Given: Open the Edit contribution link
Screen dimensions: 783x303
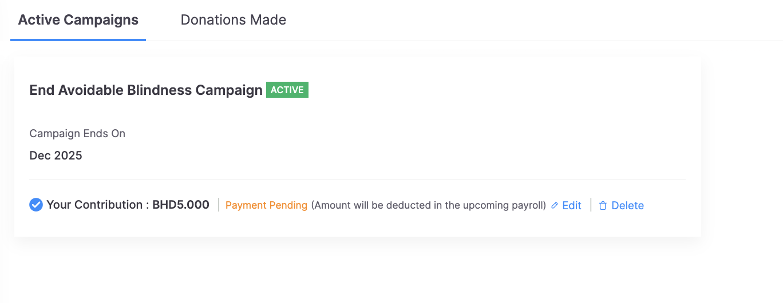Looking at the screenshot, I should pos(571,206).
